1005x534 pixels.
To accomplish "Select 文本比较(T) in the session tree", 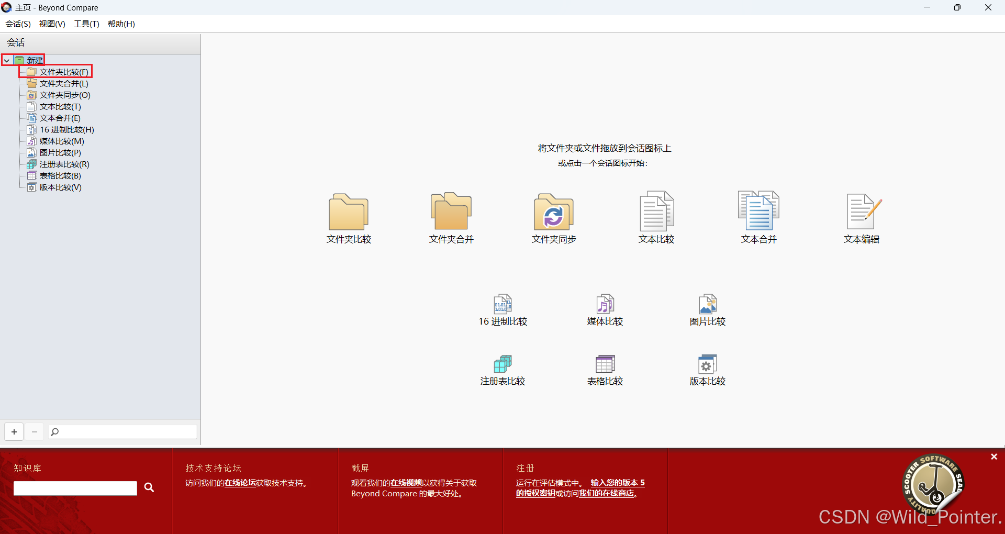I will click(x=60, y=106).
